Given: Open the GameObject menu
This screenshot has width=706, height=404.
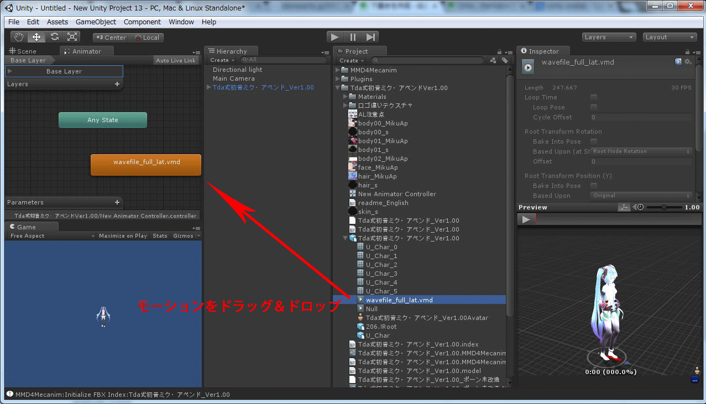Looking at the screenshot, I should 95,22.
